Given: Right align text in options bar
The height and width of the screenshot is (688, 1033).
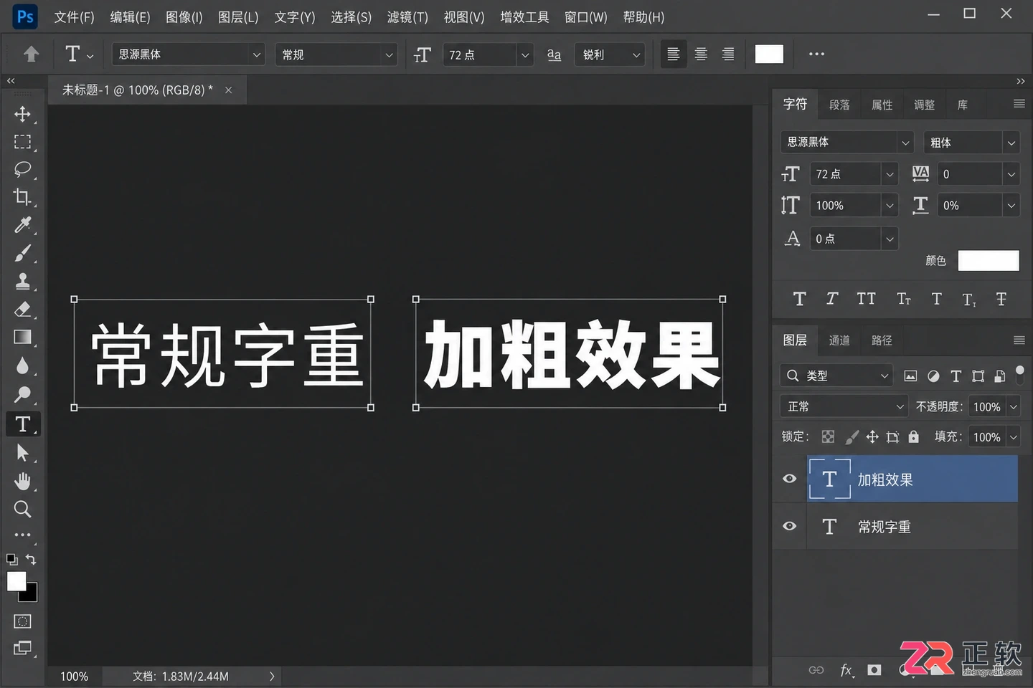Looking at the screenshot, I should click(728, 54).
